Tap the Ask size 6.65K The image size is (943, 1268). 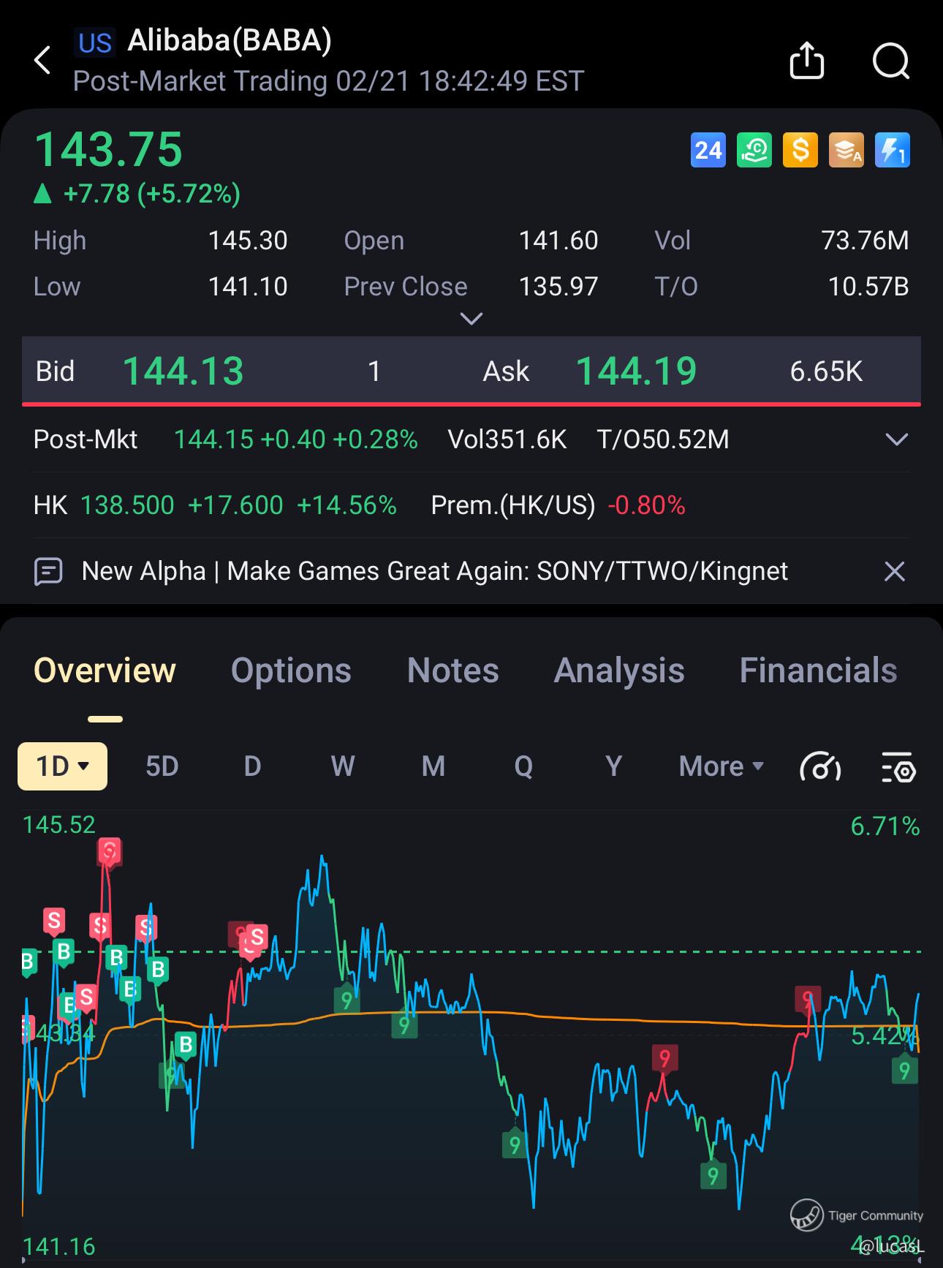[x=826, y=371]
